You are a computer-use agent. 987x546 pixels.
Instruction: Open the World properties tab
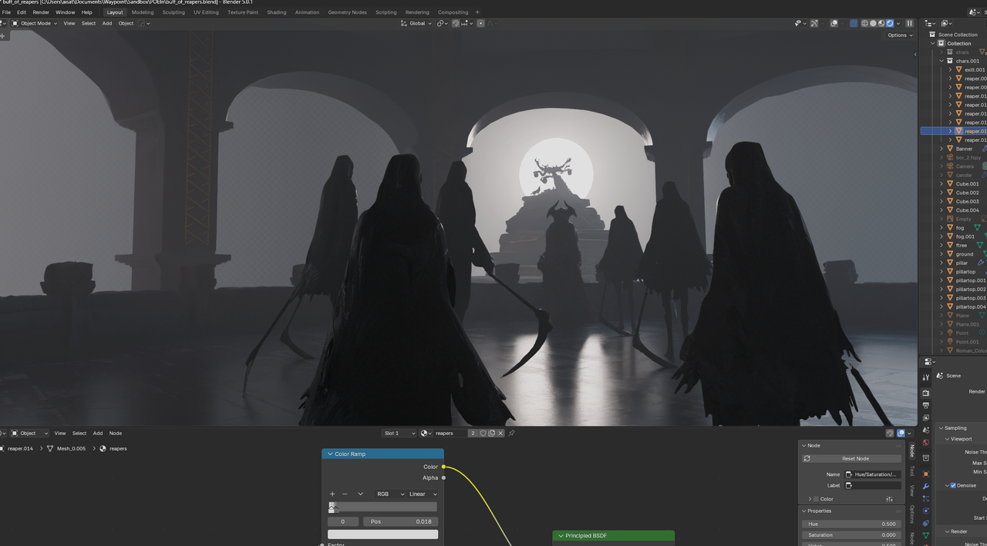(926, 442)
